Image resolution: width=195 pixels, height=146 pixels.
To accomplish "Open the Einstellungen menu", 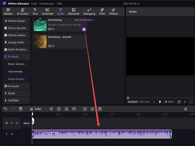I will click(x=47, y=4).
